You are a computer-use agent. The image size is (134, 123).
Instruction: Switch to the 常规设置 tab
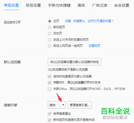coord(11,5)
